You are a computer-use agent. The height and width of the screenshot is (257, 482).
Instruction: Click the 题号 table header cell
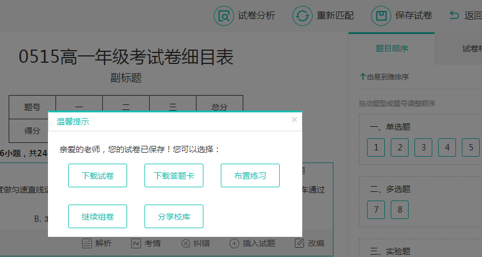pyautogui.click(x=32, y=107)
